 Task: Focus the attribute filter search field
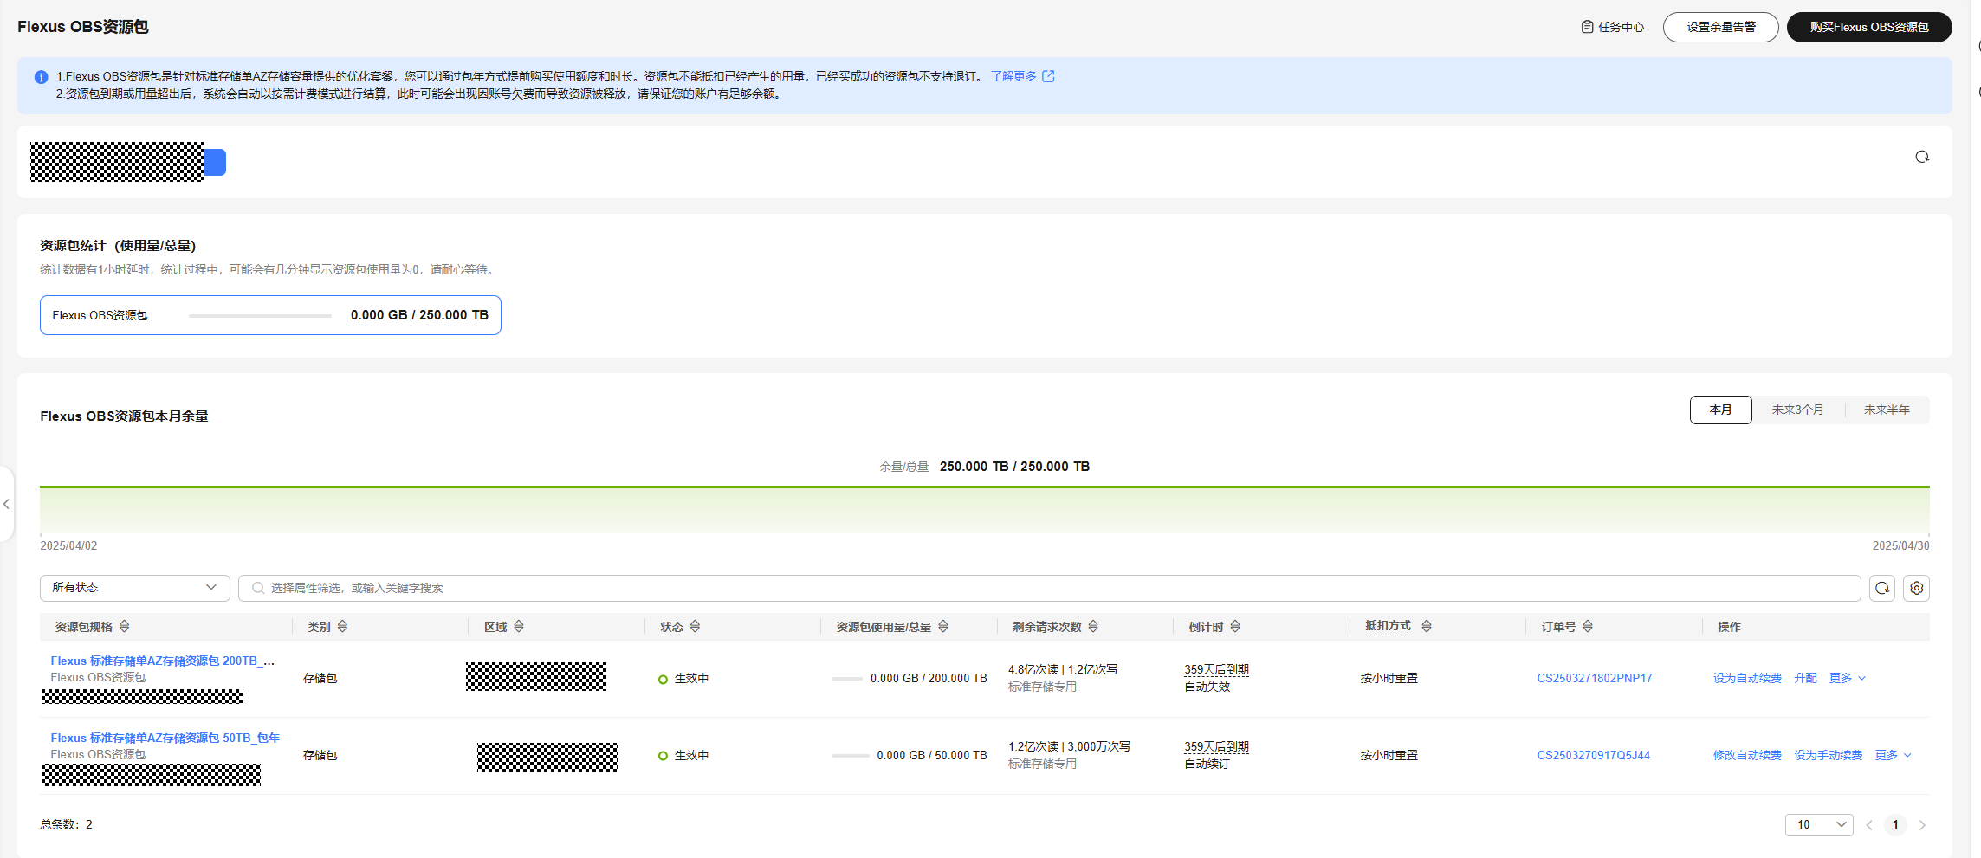click(1049, 588)
